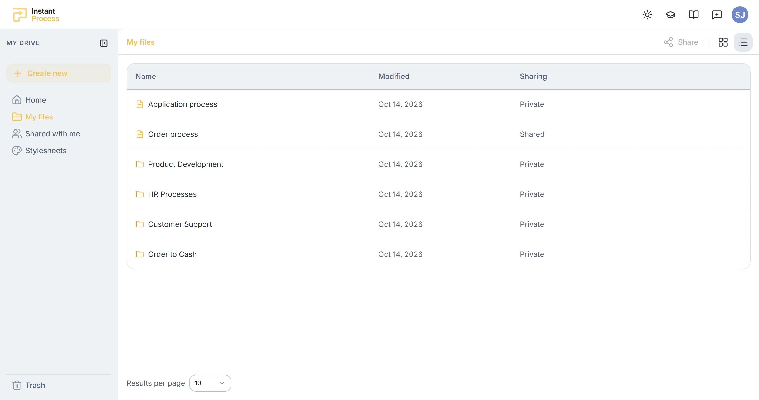Open the graduation cap tutorials icon
The image size is (759, 400).
point(670,15)
